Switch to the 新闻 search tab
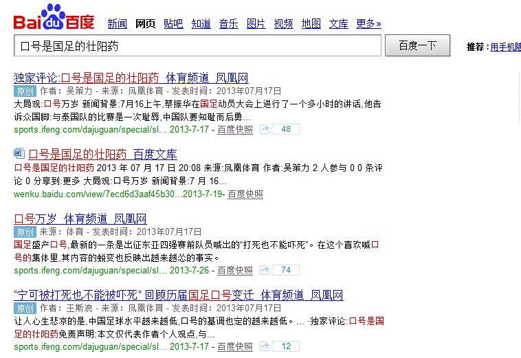 click(x=118, y=24)
